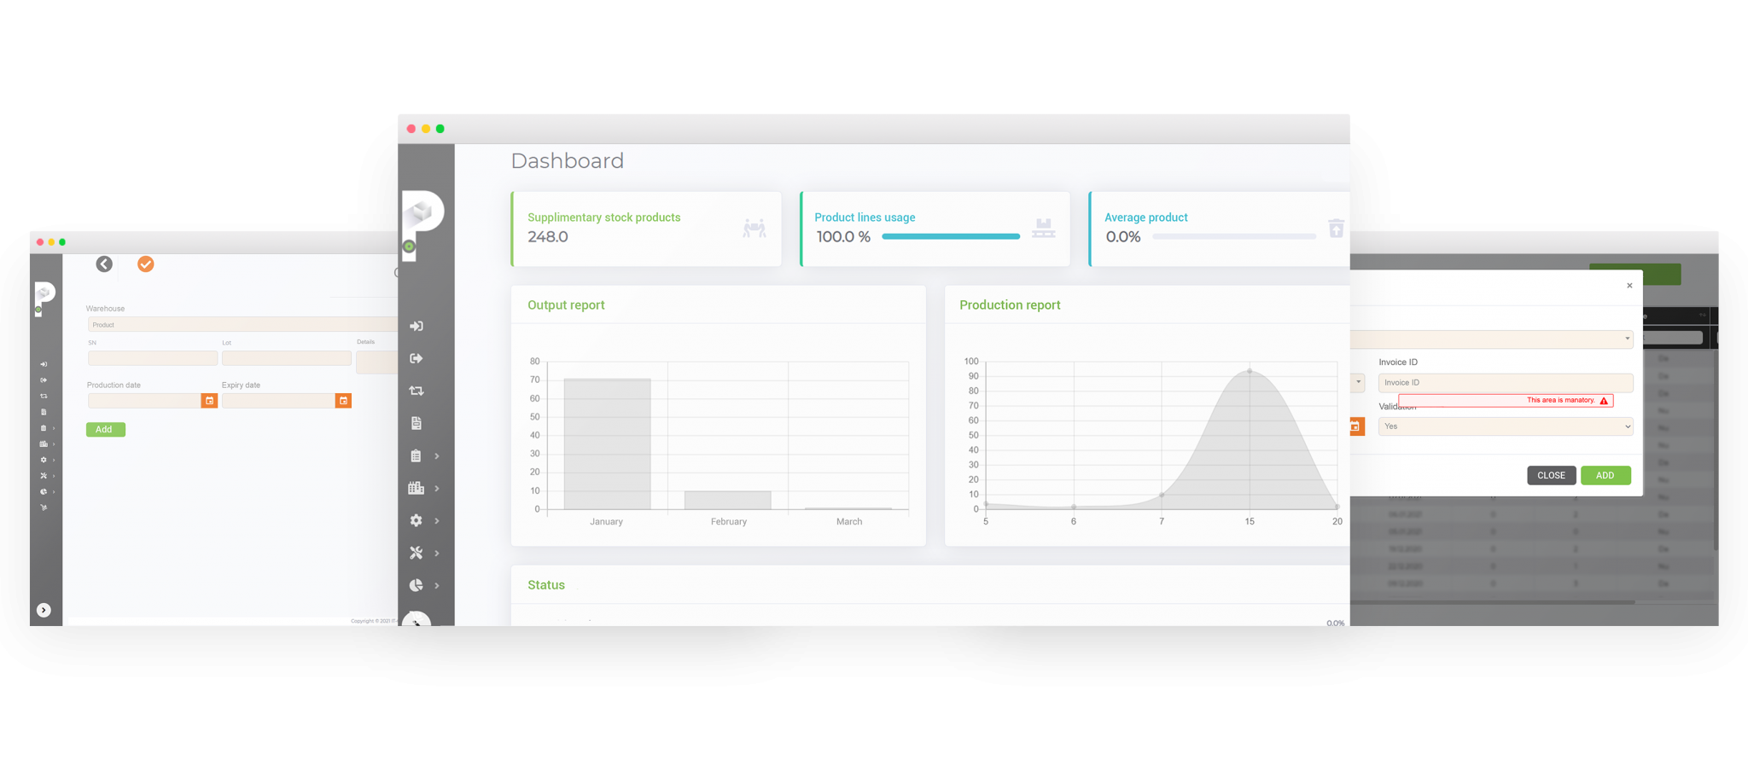Click the pallet icon on Product lines usage card
The height and width of the screenshot is (771, 1748).
[1043, 228]
